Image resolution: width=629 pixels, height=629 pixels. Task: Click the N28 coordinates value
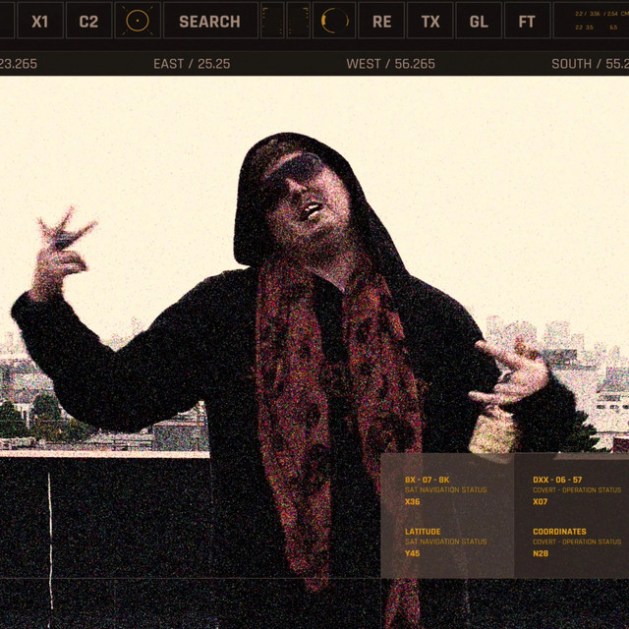(541, 553)
